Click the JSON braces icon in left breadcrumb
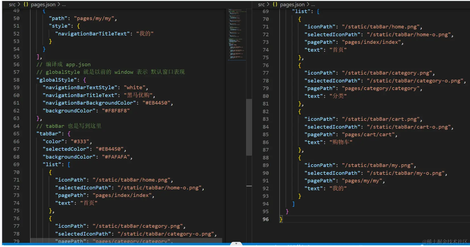This screenshot has width=470, height=247. [x=26, y=4]
